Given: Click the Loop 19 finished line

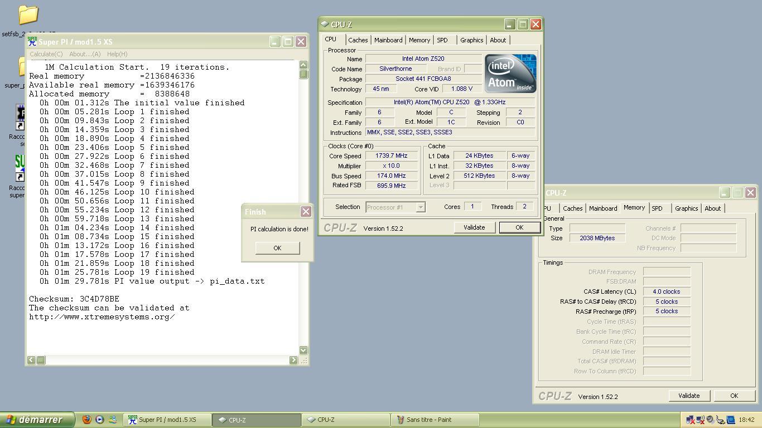Looking at the screenshot, I should click(117, 272).
